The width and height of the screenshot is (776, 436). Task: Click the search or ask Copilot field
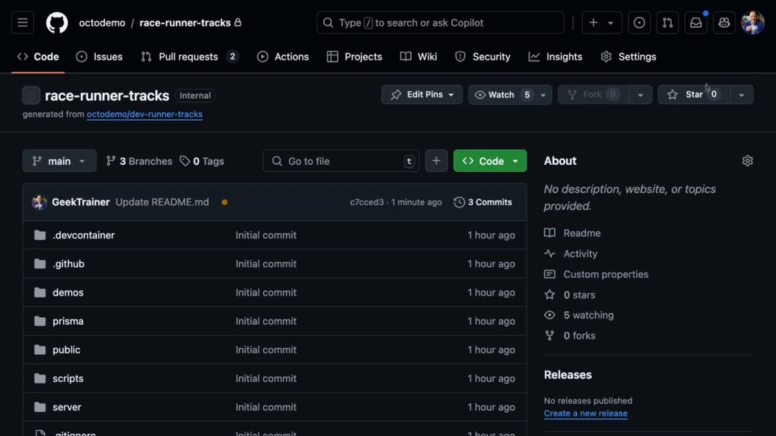tap(440, 23)
